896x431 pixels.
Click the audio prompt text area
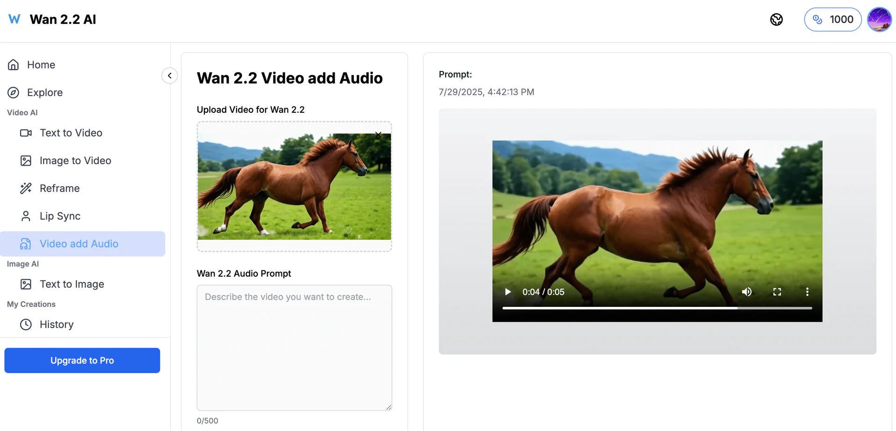(294, 348)
